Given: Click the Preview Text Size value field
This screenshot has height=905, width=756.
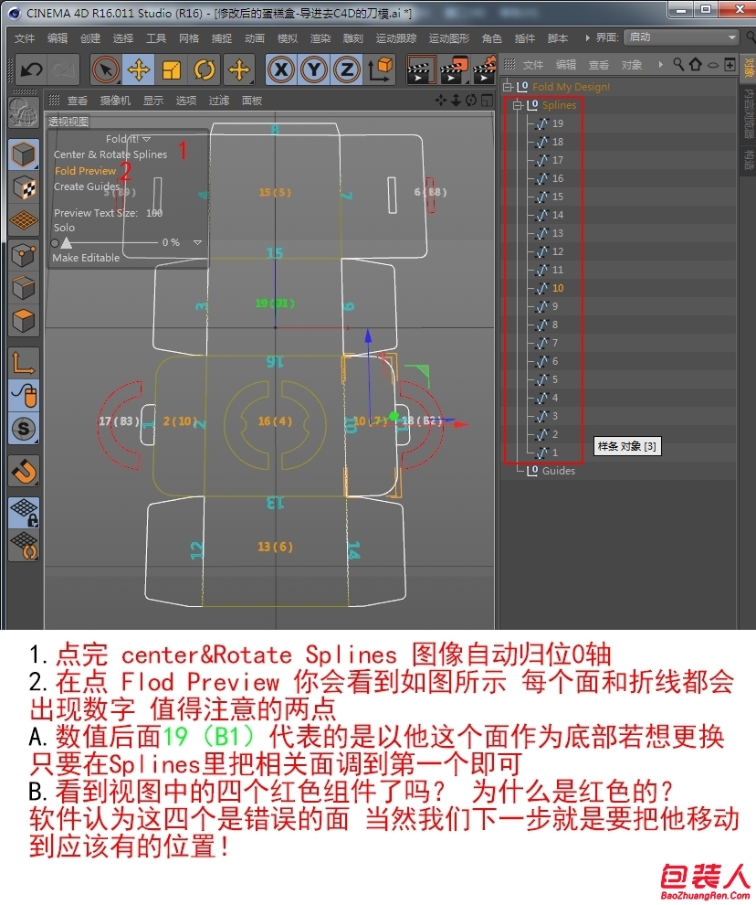Looking at the screenshot, I should 154,213.
